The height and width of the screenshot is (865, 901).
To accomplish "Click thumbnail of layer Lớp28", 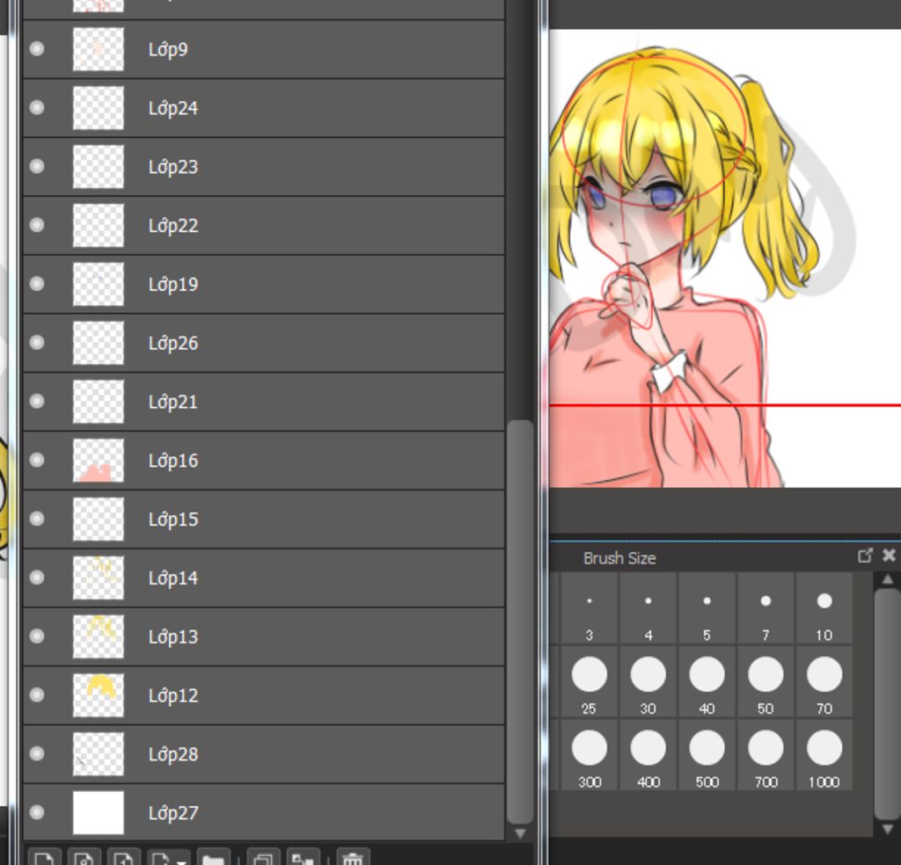I will (99, 753).
